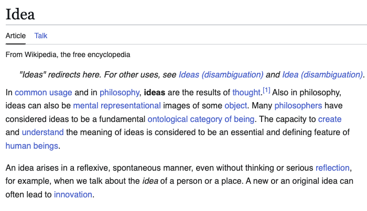
Task: Open ontological category of being link
Action: pyautogui.click(x=201, y=119)
